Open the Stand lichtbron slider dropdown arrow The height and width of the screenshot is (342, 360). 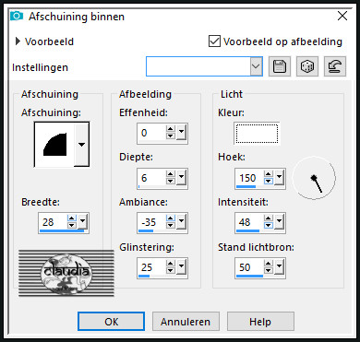[280, 266]
